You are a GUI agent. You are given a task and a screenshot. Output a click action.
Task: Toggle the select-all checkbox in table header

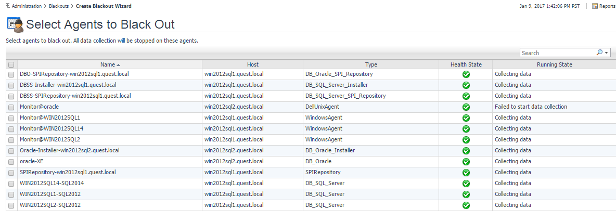pyautogui.click(x=11, y=65)
